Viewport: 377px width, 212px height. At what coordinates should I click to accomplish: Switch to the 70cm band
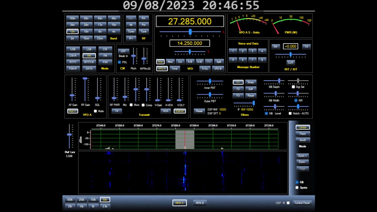tap(86, 39)
